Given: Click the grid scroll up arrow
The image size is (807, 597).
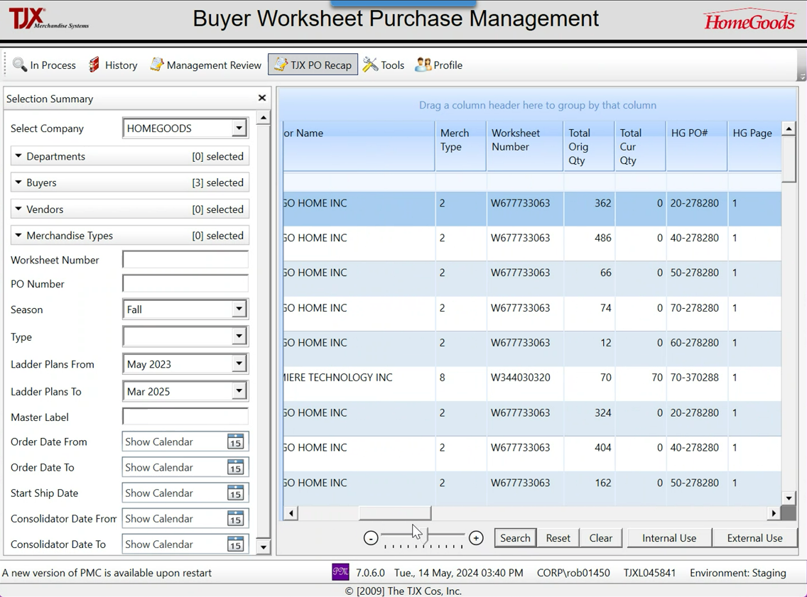Looking at the screenshot, I should point(789,128).
